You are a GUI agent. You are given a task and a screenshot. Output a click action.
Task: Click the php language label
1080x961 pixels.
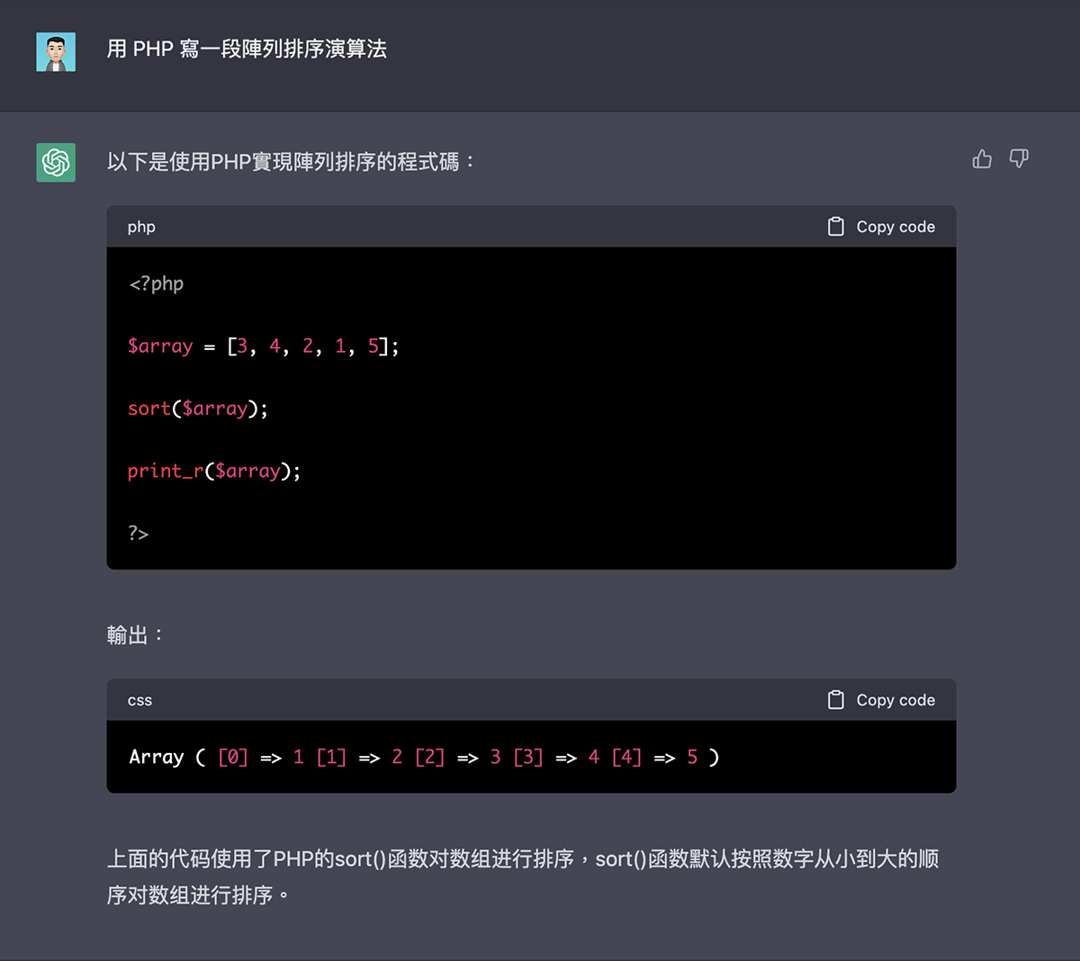click(141, 227)
